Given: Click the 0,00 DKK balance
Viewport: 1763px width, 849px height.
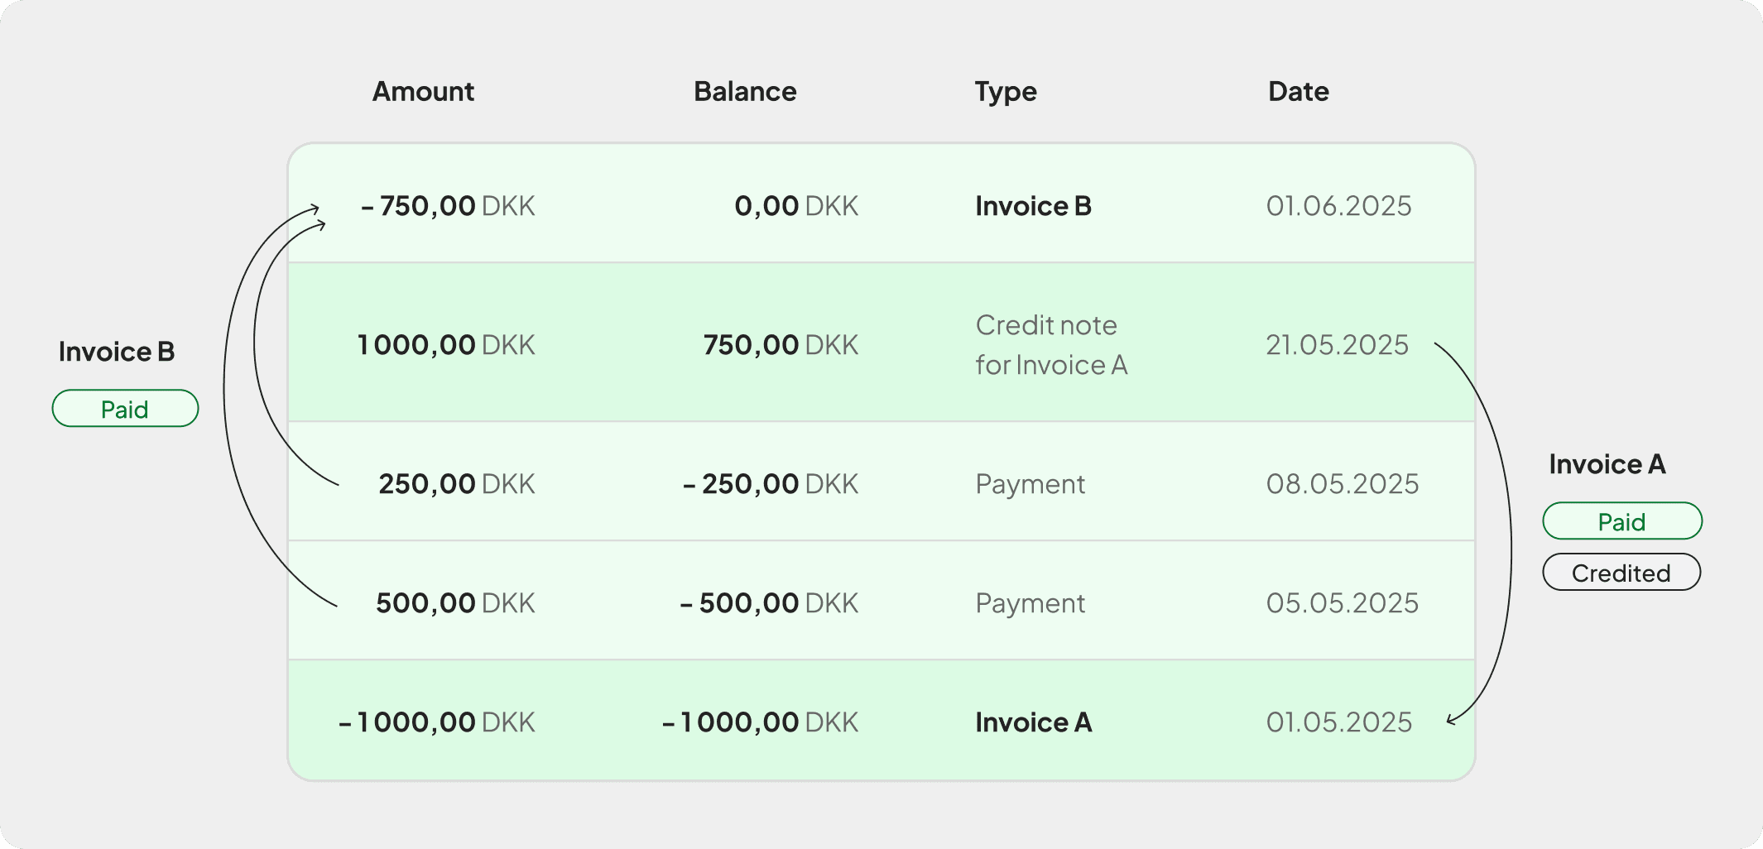Looking at the screenshot, I should [795, 206].
